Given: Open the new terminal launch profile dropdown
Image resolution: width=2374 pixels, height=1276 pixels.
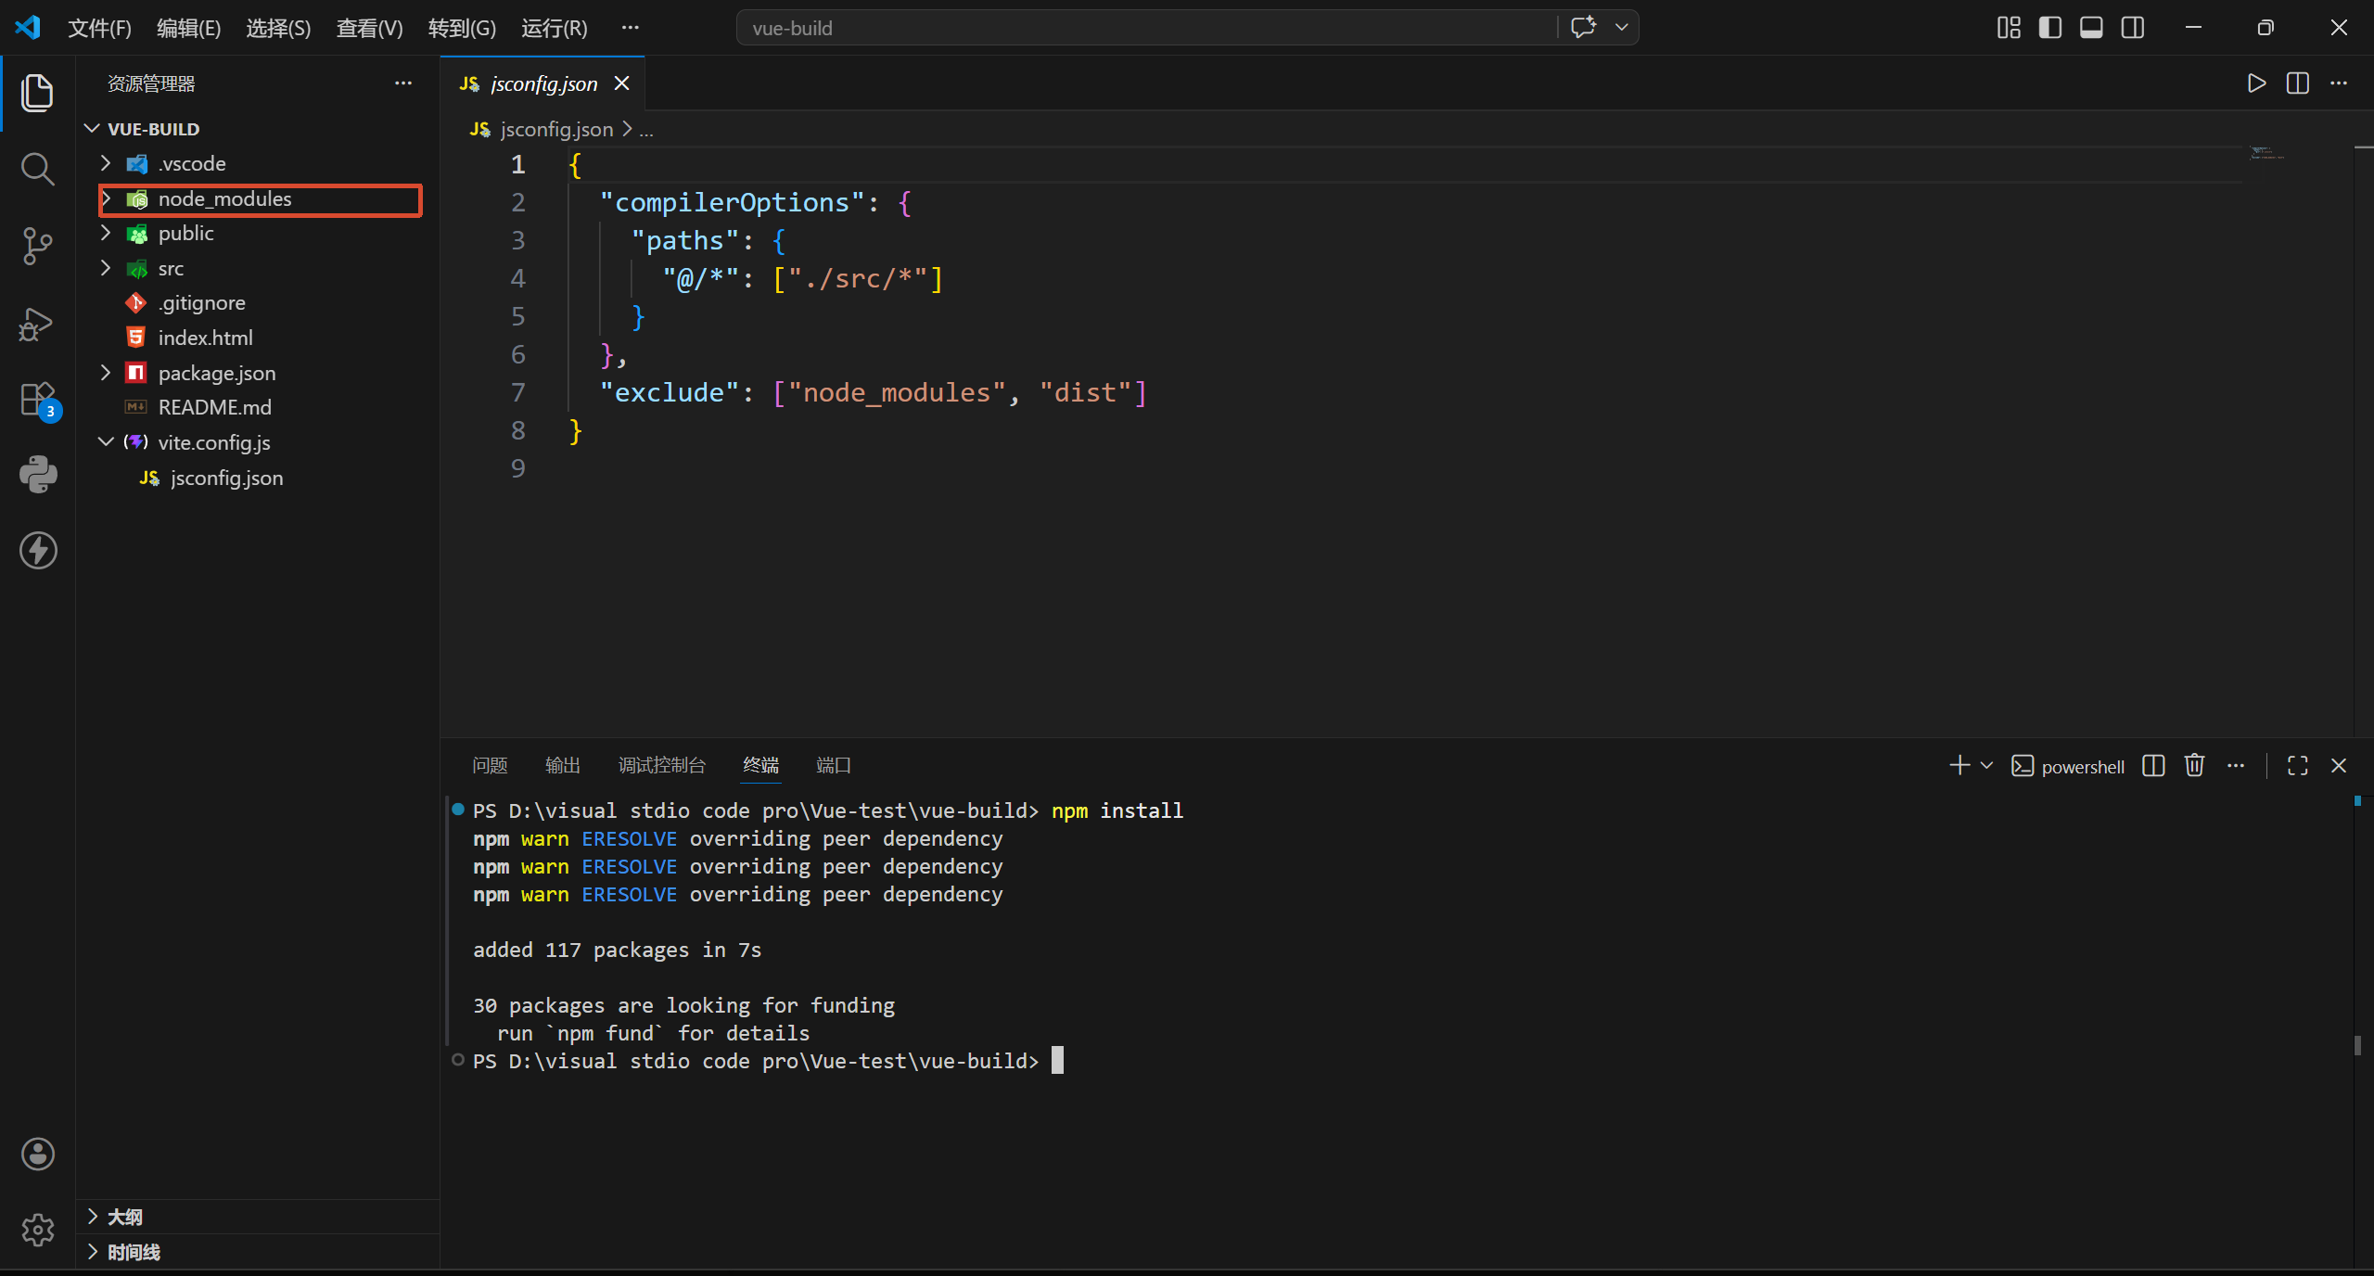Looking at the screenshot, I should point(1986,765).
